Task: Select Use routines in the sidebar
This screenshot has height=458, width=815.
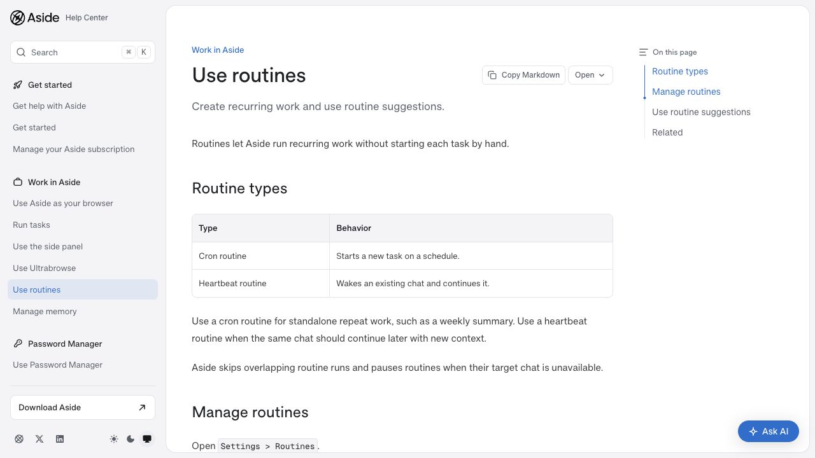Action: pos(83,289)
